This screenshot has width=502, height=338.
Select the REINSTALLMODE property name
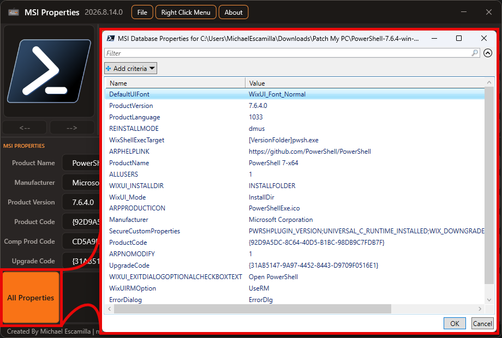coord(134,129)
